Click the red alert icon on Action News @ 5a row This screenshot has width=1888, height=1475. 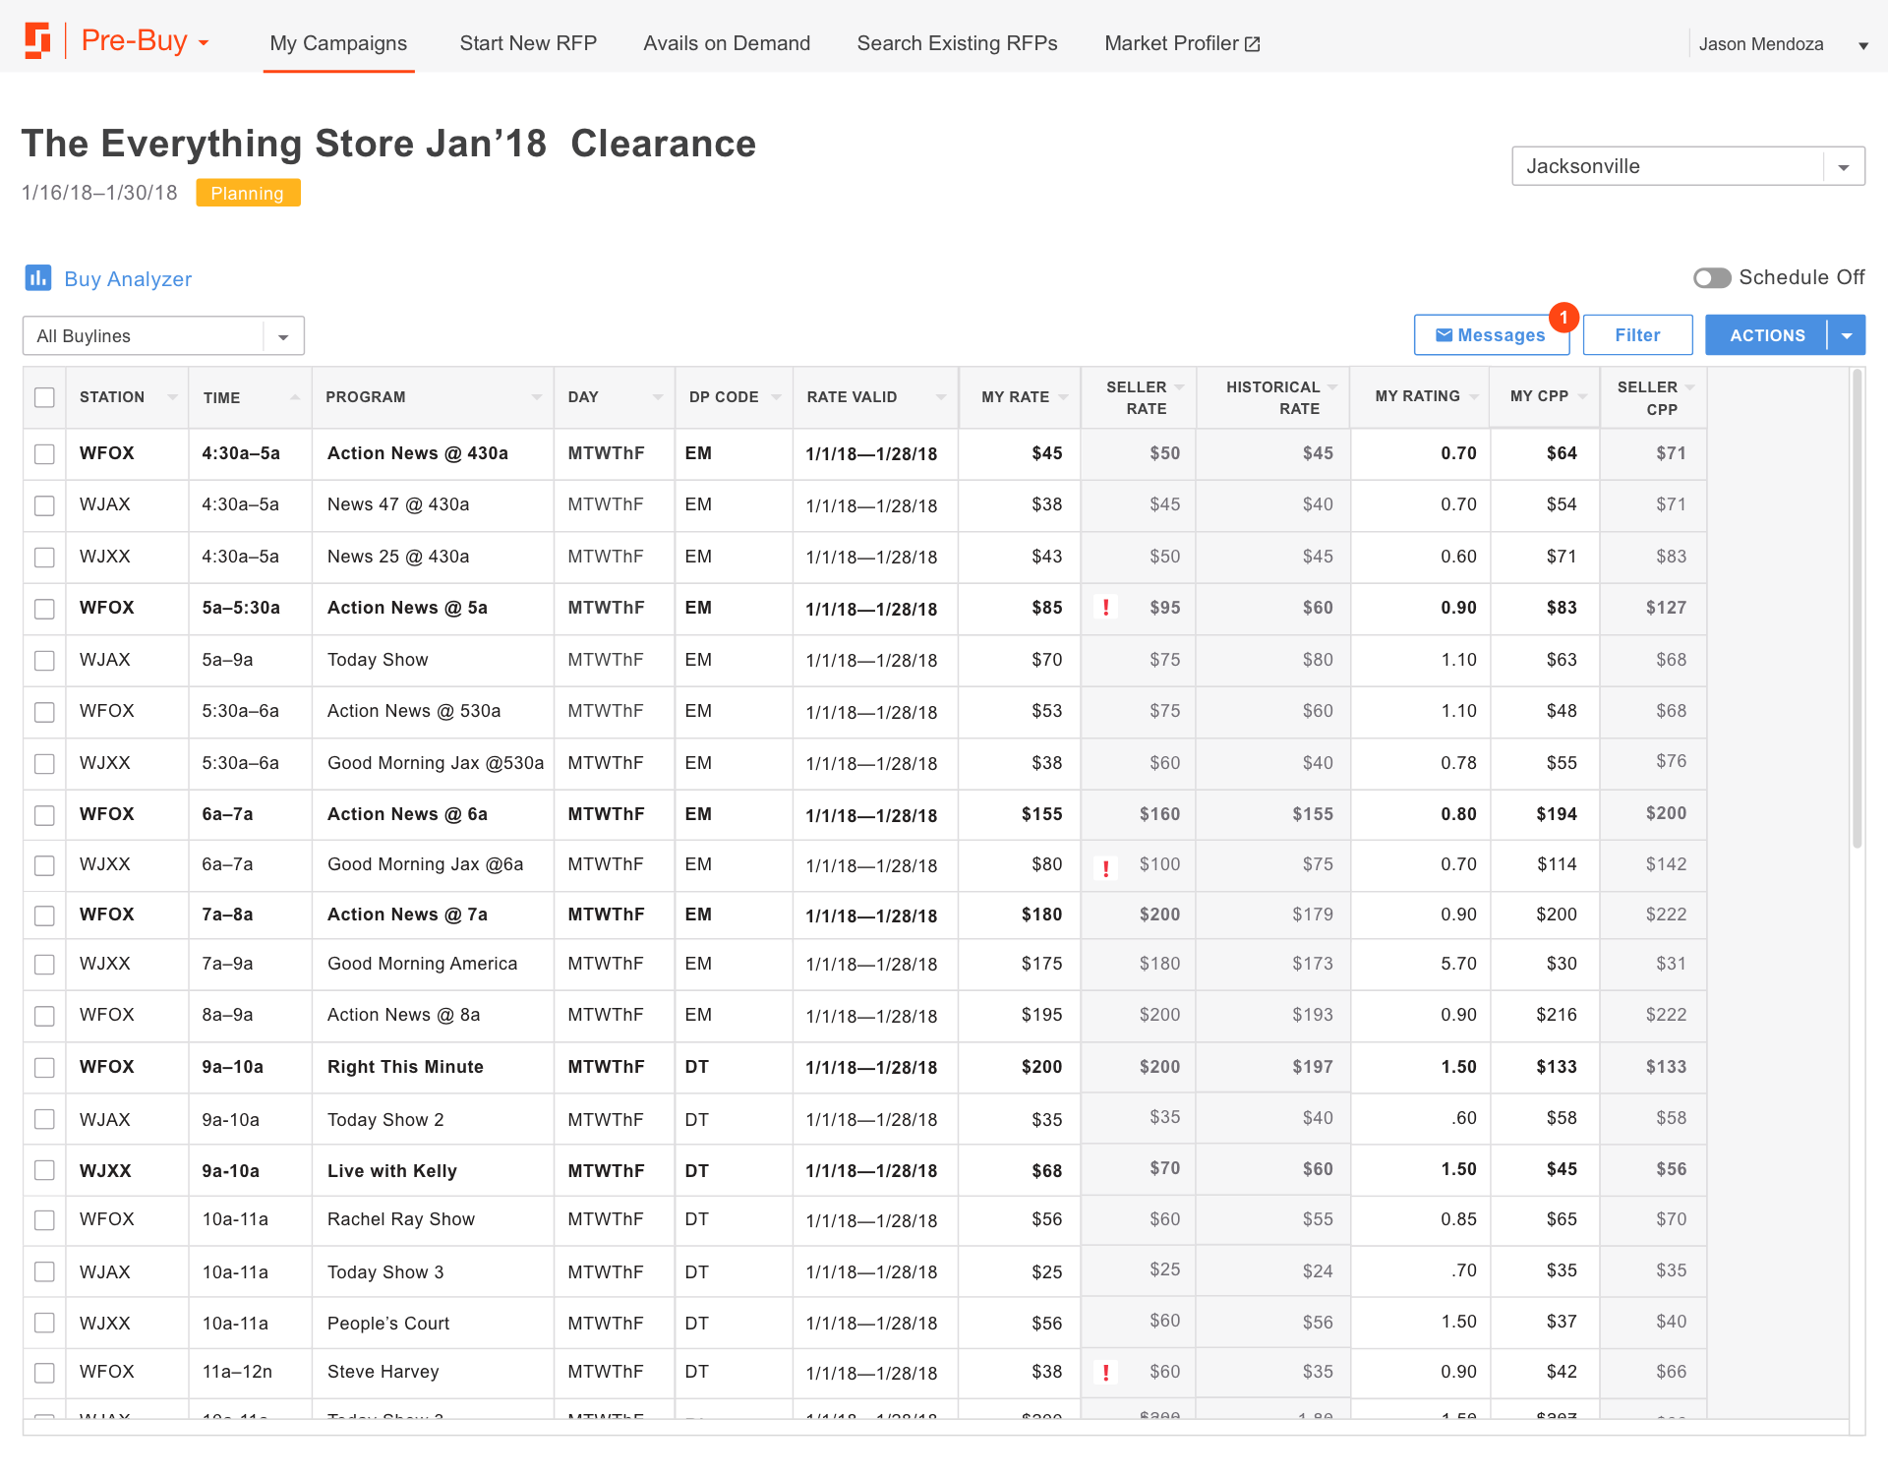point(1106,608)
